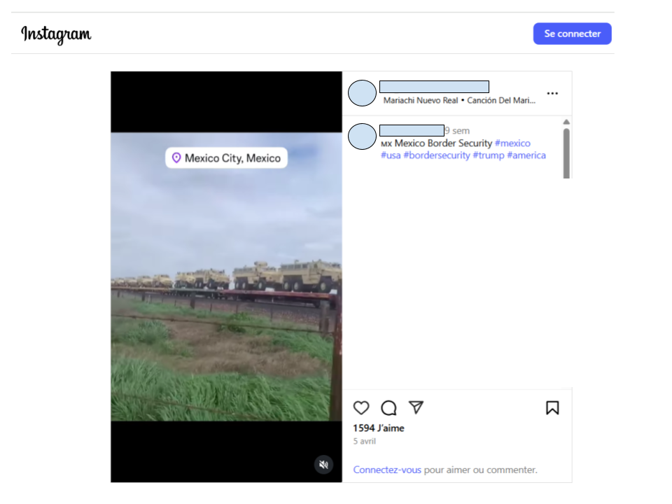
Task: Open comments with speech bubble icon
Action: [388, 407]
